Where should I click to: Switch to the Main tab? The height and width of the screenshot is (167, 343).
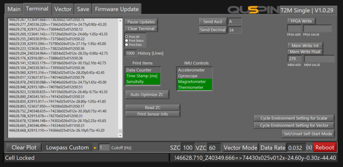click(14, 9)
